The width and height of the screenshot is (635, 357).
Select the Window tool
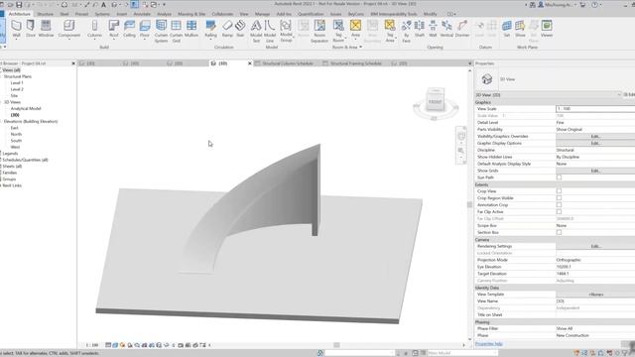tap(46, 29)
